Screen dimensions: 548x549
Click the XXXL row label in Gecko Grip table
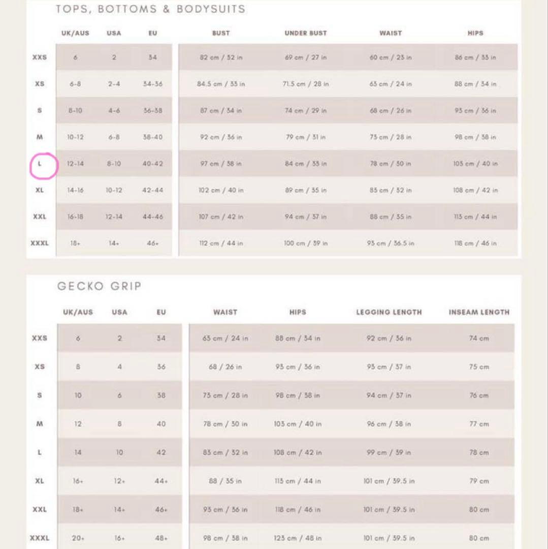[40, 538]
